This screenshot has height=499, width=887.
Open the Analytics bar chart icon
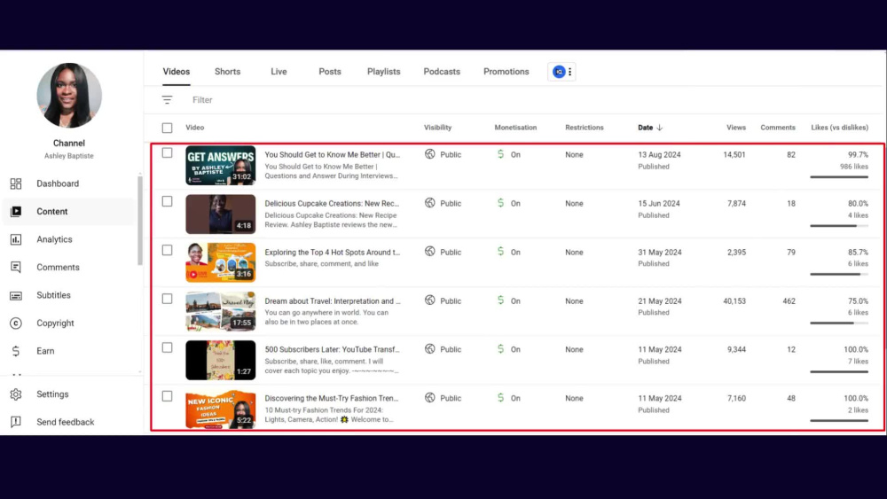[16, 239]
